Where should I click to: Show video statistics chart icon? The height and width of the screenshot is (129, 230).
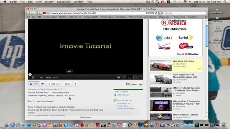tap(141, 84)
